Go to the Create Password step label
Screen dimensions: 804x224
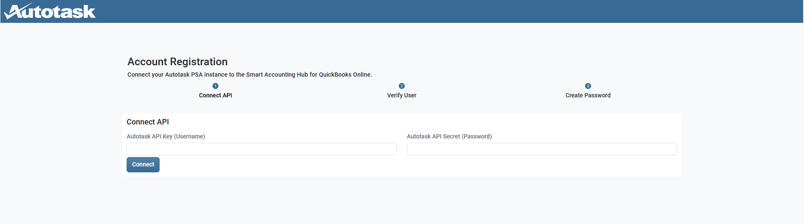[588, 95]
